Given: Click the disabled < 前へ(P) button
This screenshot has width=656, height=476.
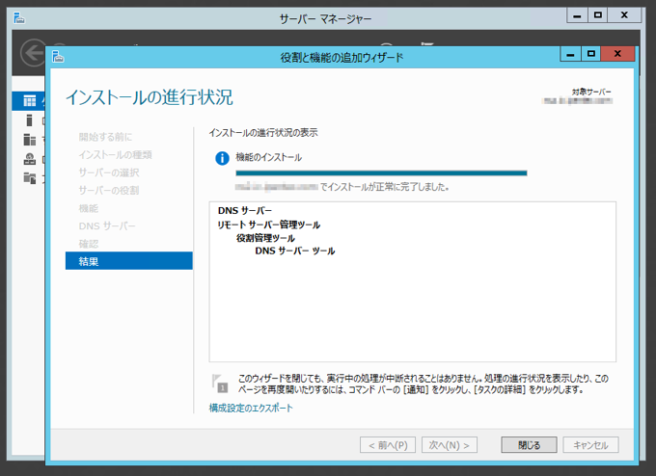Looking at the screenshot, I should (x=388, y=445).
